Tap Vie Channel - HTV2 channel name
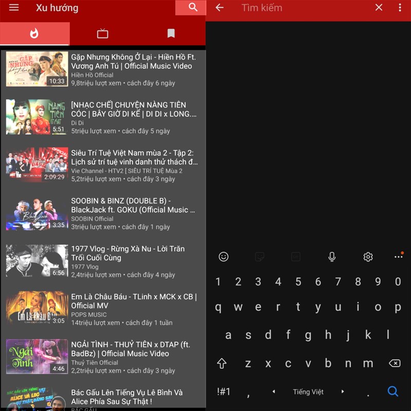The height and width of the screenshot is (411, 411). (126, 171)
